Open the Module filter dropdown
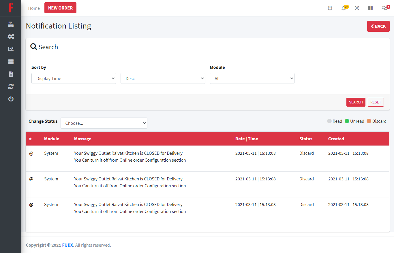The height and width of the screenshot is (253, 394). pyautogui.click(x=252, y=78)
